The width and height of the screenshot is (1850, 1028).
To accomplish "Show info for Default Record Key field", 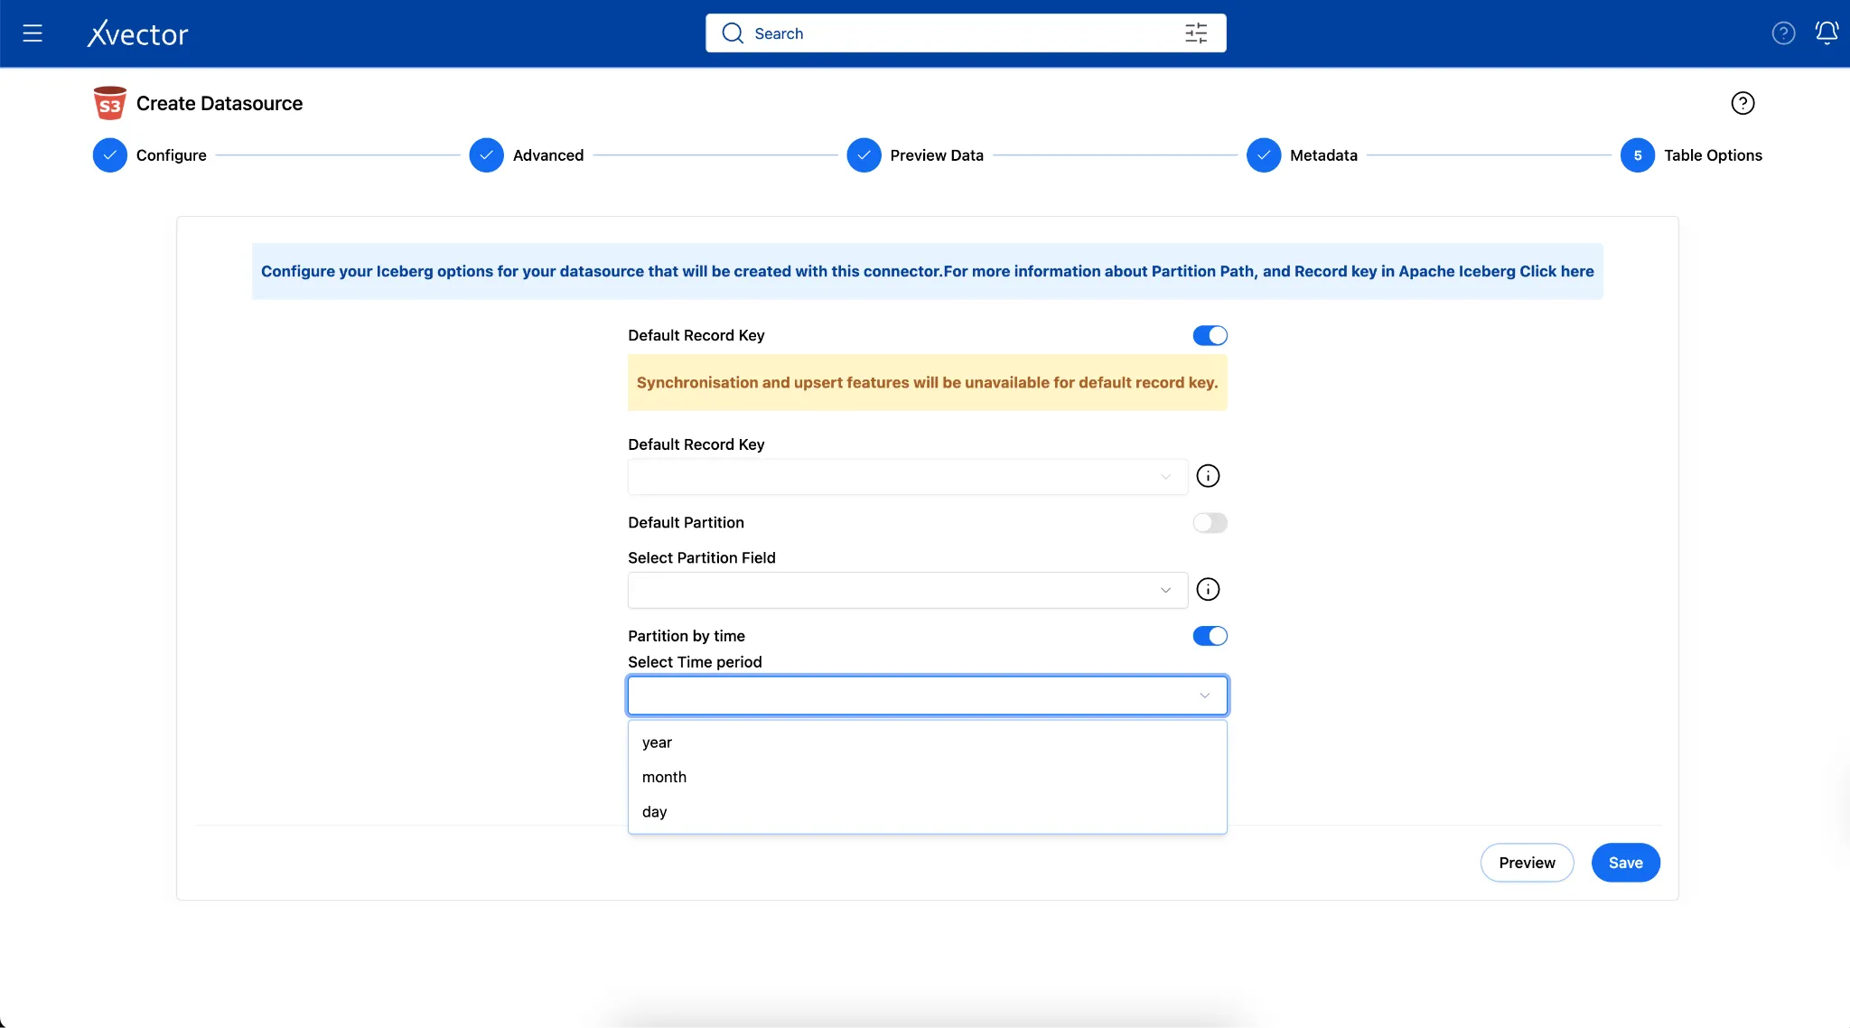I will [x=1208, y=476].
